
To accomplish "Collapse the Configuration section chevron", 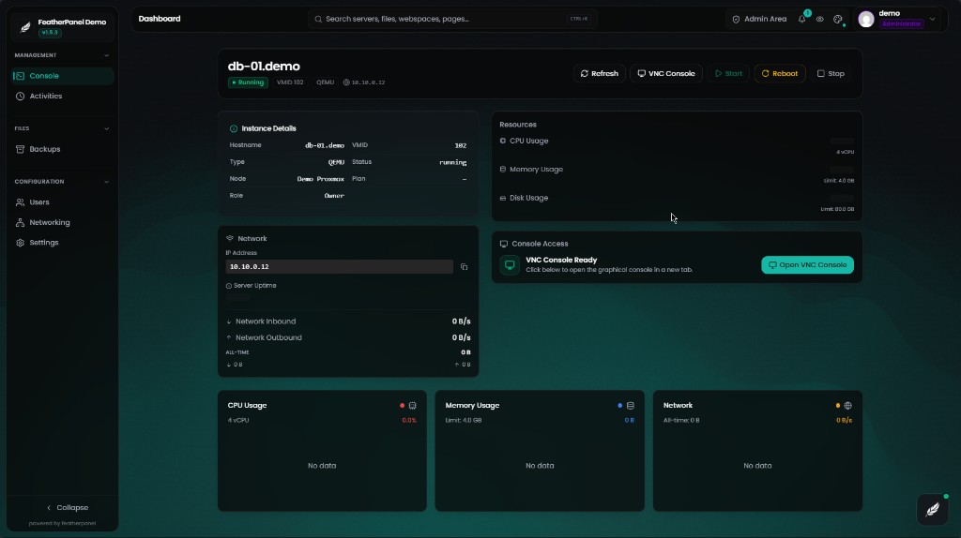I will click(x=107, y=182).
